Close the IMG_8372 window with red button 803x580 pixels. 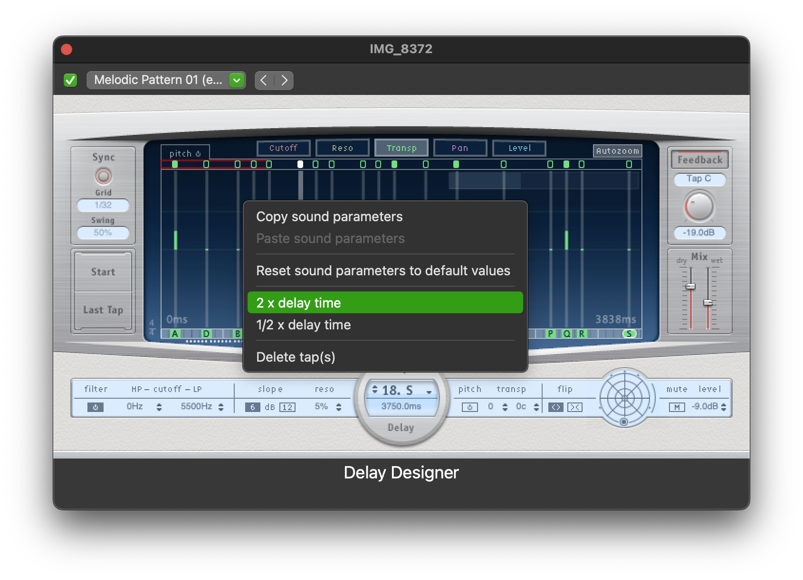67,49
